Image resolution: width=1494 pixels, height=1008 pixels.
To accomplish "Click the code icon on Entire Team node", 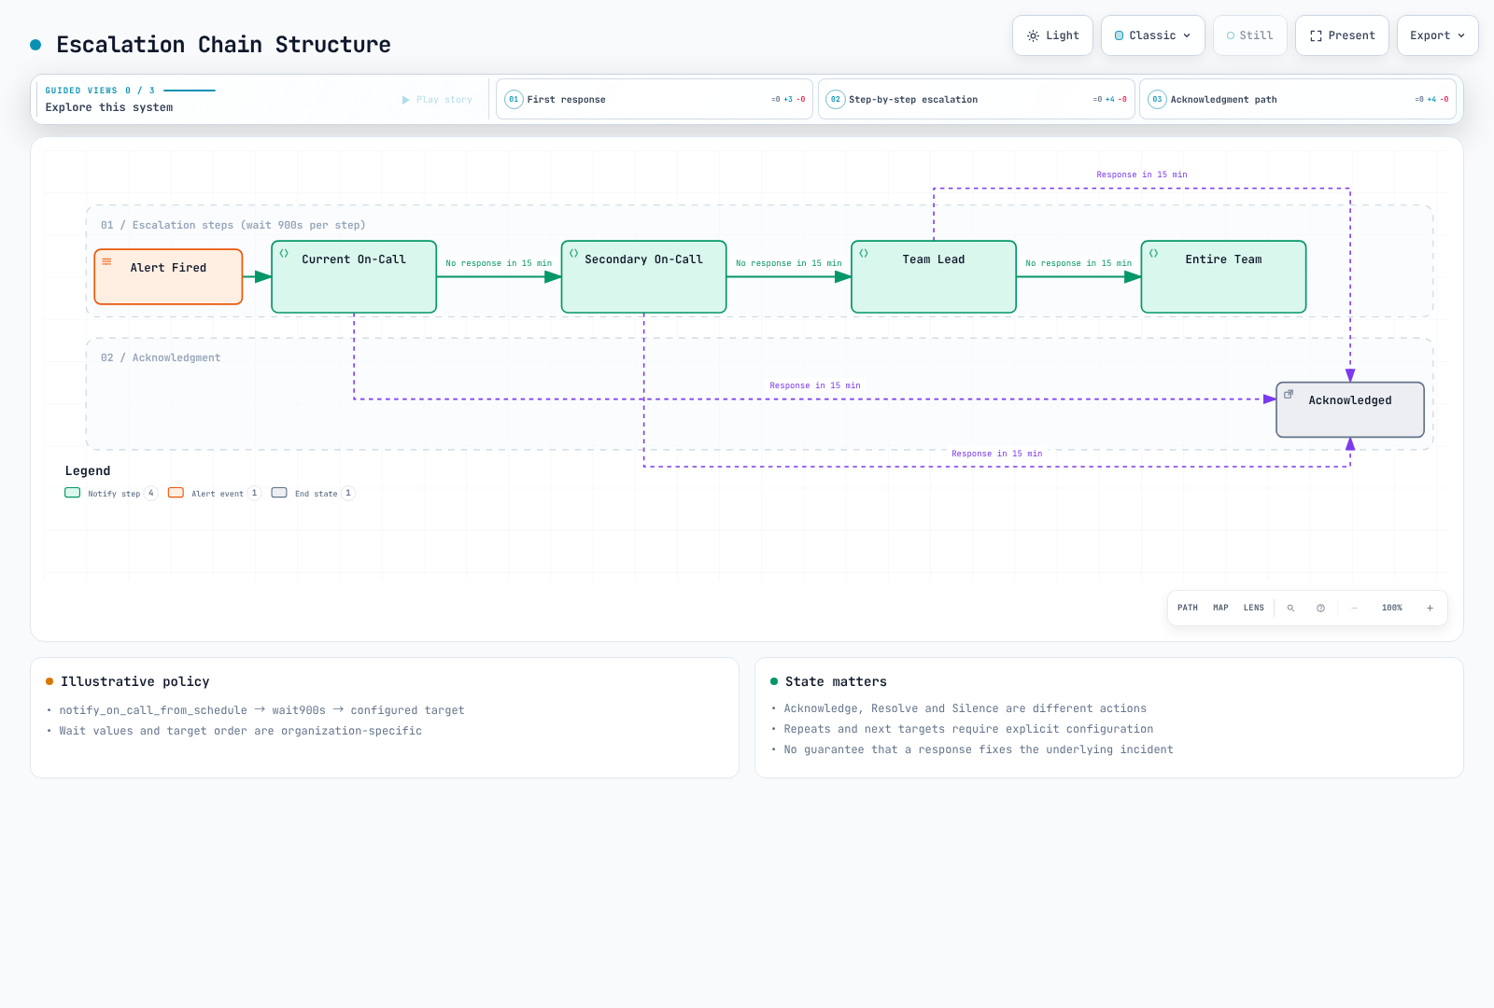I will click(x=1153, y=253).
